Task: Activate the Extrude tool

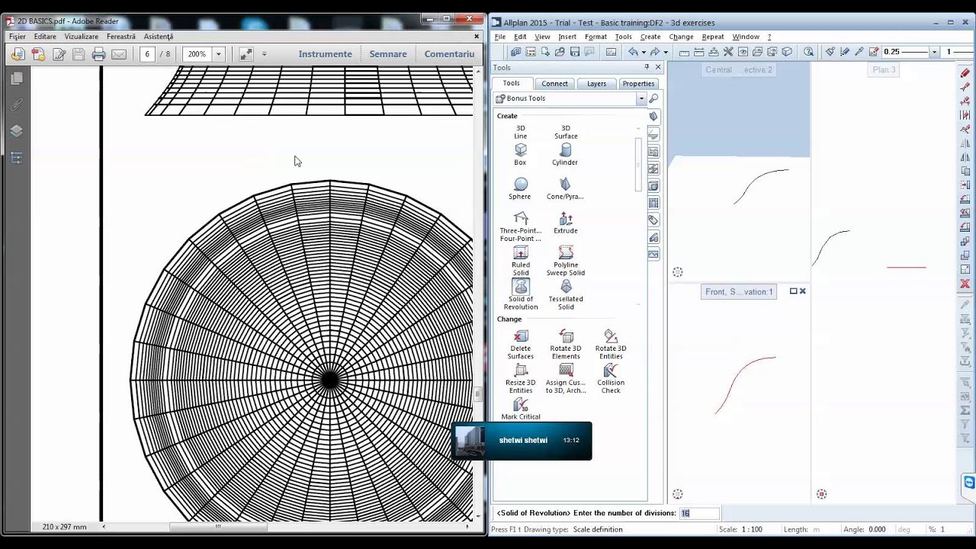Action: (565, 223)
